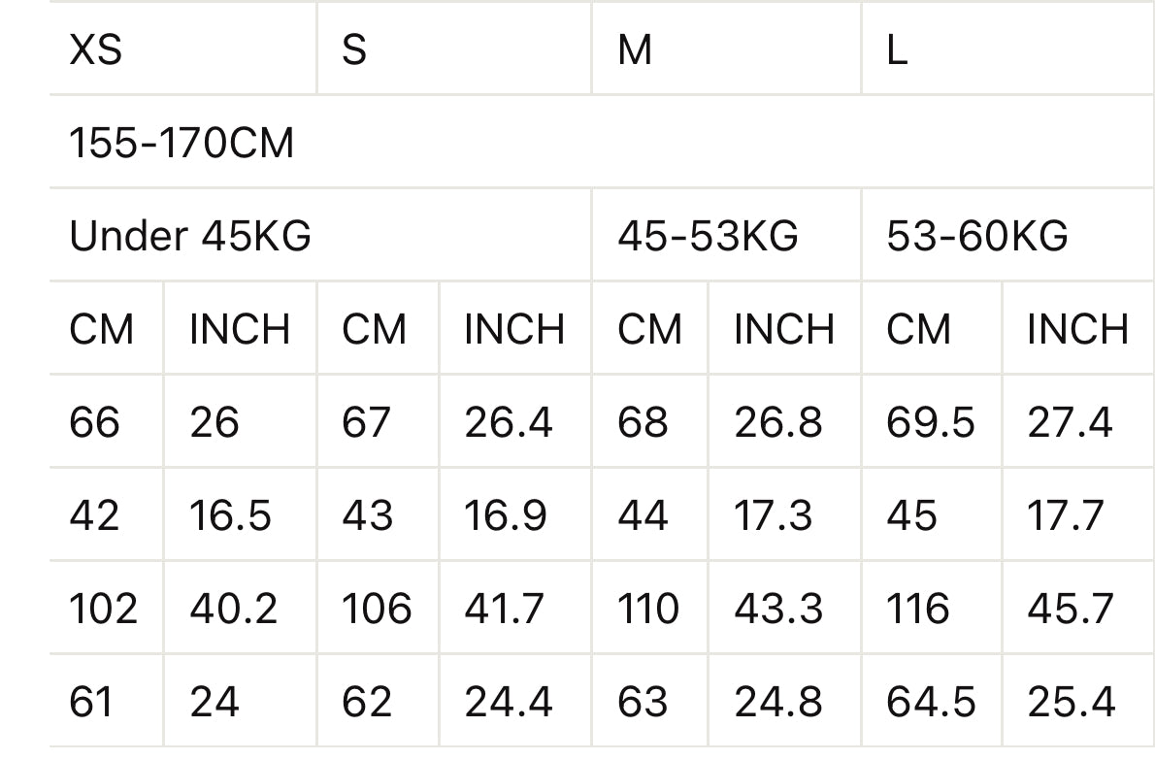Click the 27.4 inch value
Viewport: 1155px width, 760px height.
[1070, 422]
